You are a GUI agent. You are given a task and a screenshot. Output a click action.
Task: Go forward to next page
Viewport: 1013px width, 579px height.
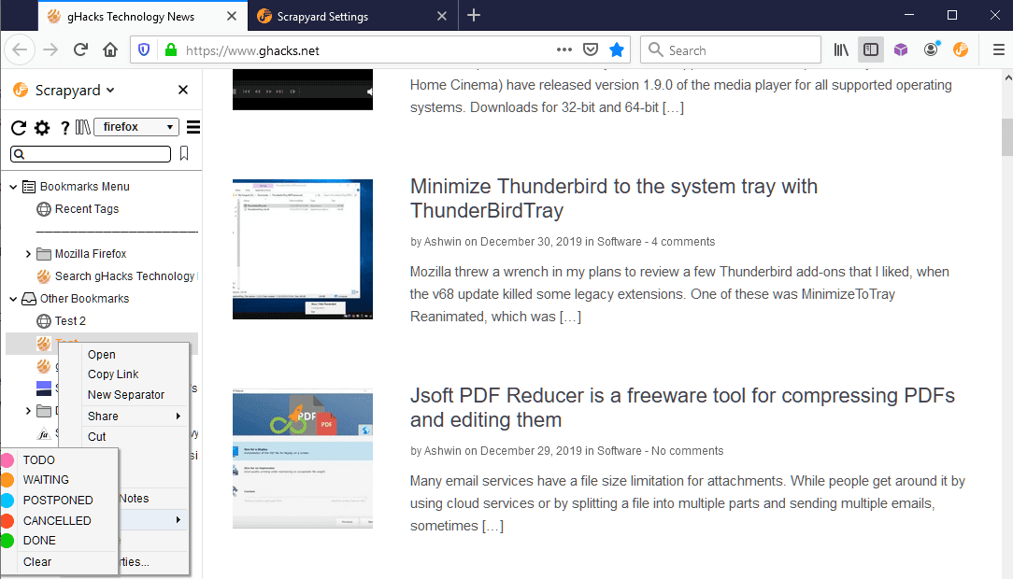(x=50, y=49)
